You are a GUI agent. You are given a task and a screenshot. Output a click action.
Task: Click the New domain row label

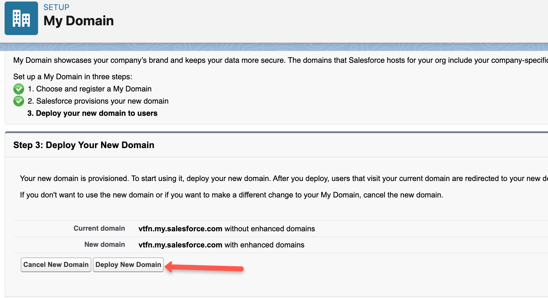coord(104,244)
